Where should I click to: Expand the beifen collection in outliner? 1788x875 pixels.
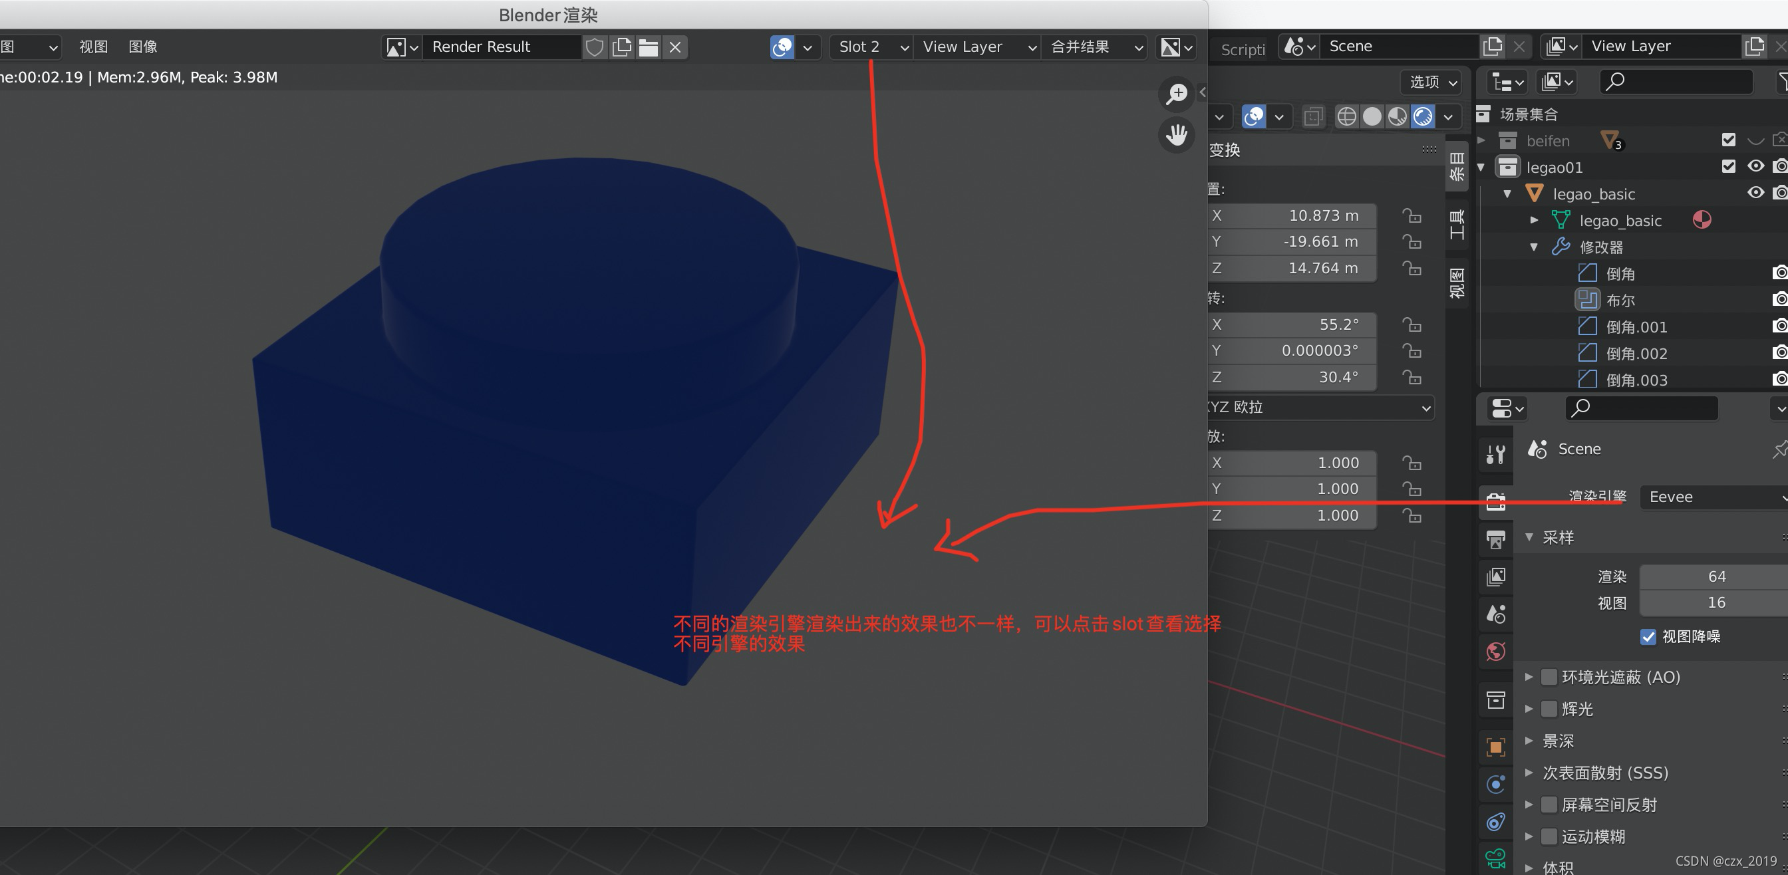tap(1481, 141)
